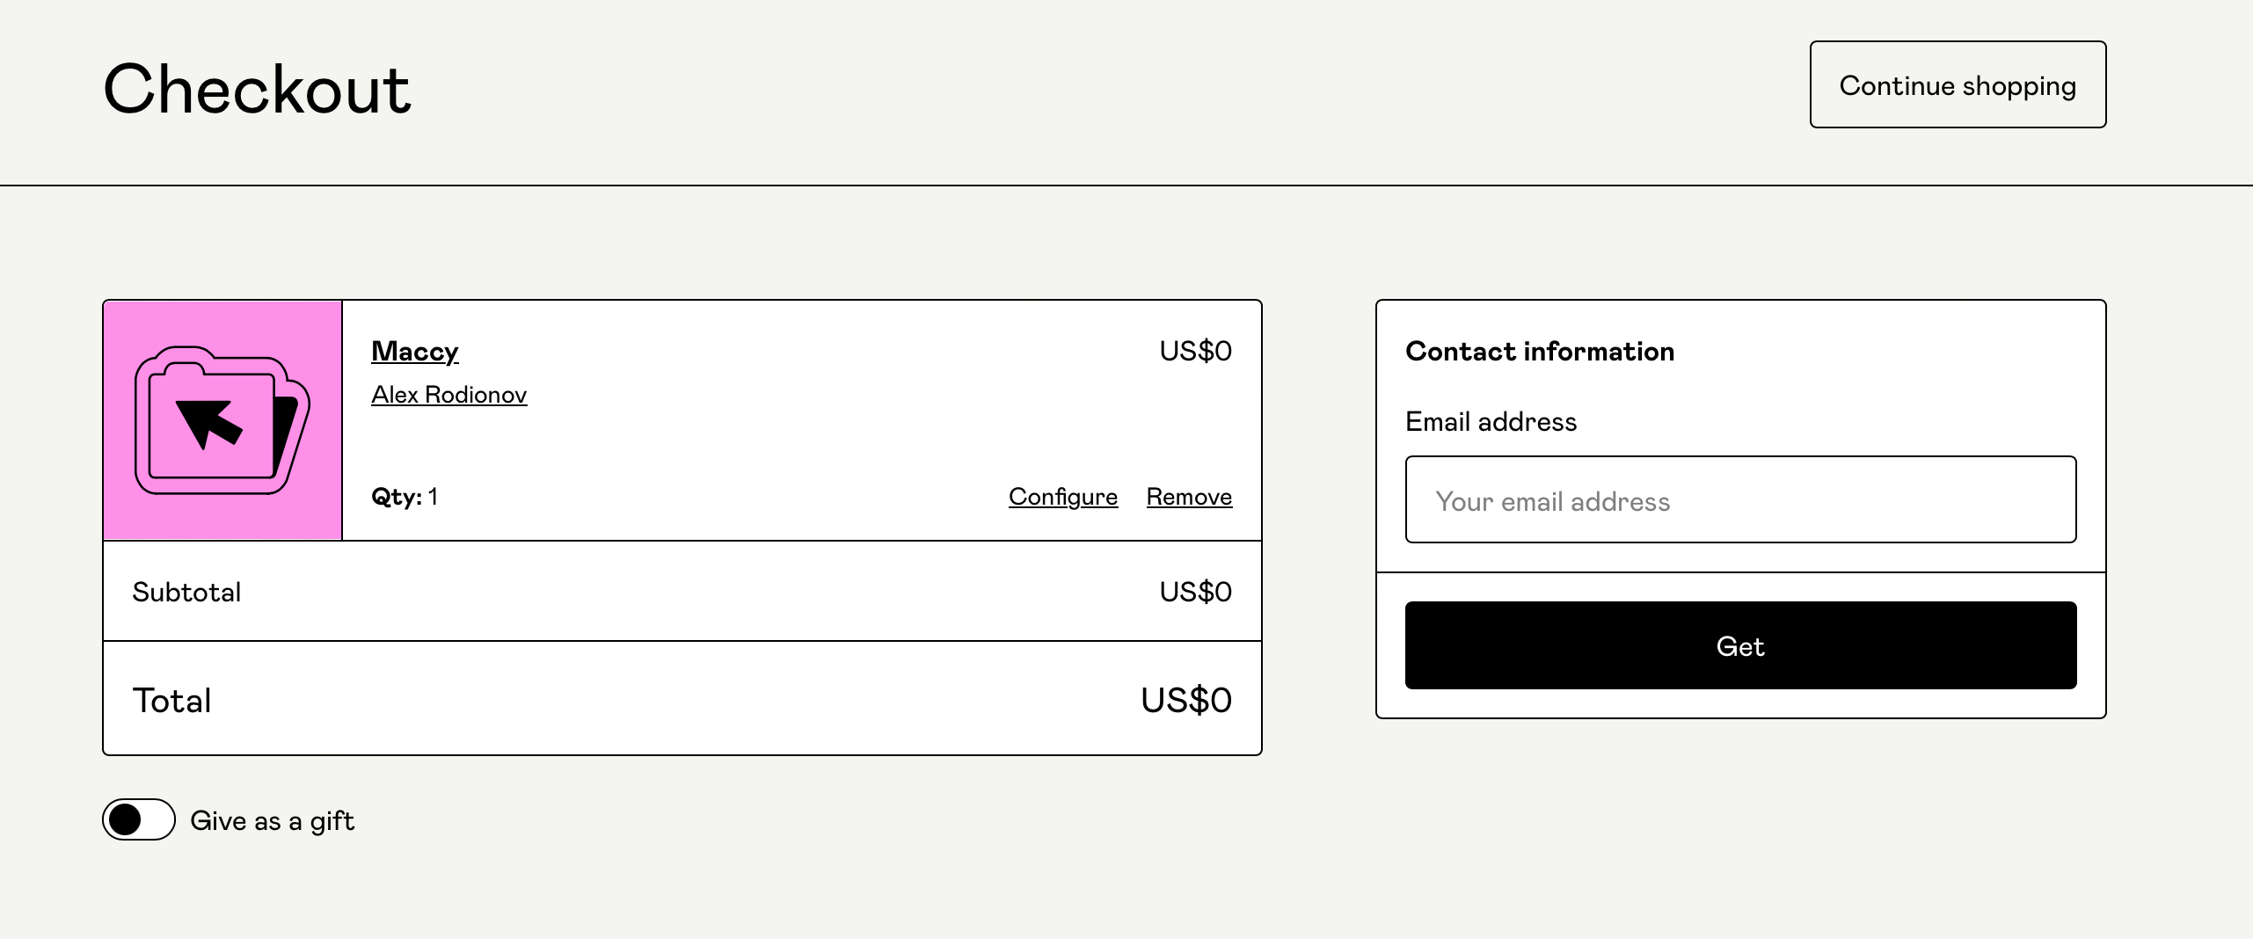Click the Checkout page heading
The image size is (2253, 939).
[257, 90]
